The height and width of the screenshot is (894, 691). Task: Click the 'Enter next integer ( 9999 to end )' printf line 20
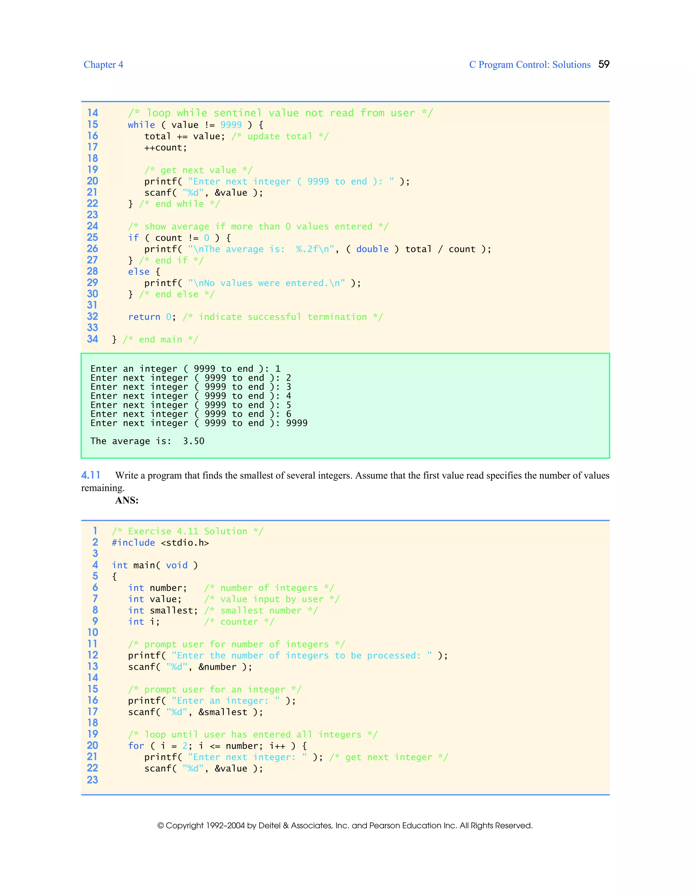(277, 181)
